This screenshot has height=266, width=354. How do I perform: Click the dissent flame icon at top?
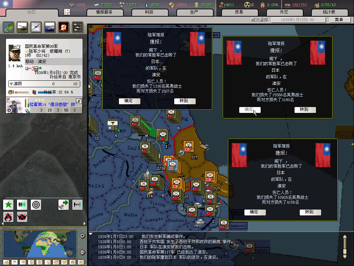263,5
